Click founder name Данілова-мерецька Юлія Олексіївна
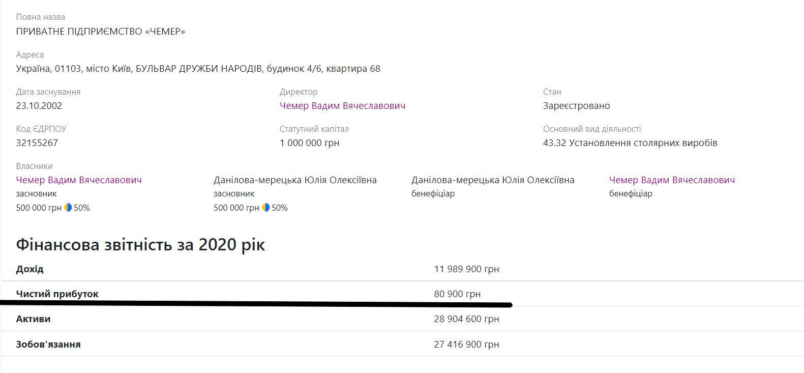This screenshot has height=373, width=804. coord(295,180)
